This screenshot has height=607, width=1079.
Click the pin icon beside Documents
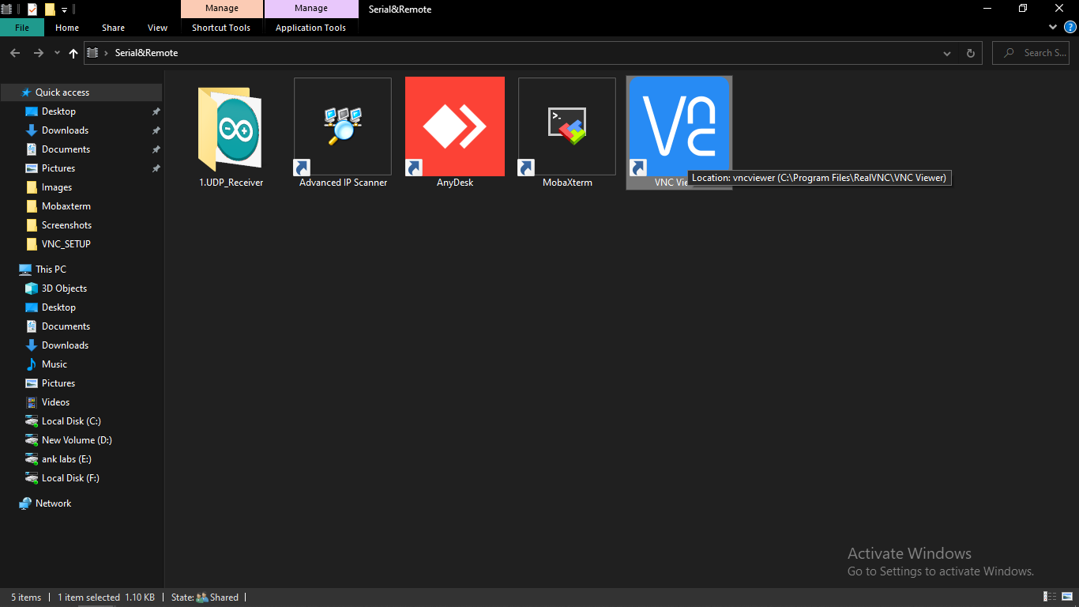156,149
